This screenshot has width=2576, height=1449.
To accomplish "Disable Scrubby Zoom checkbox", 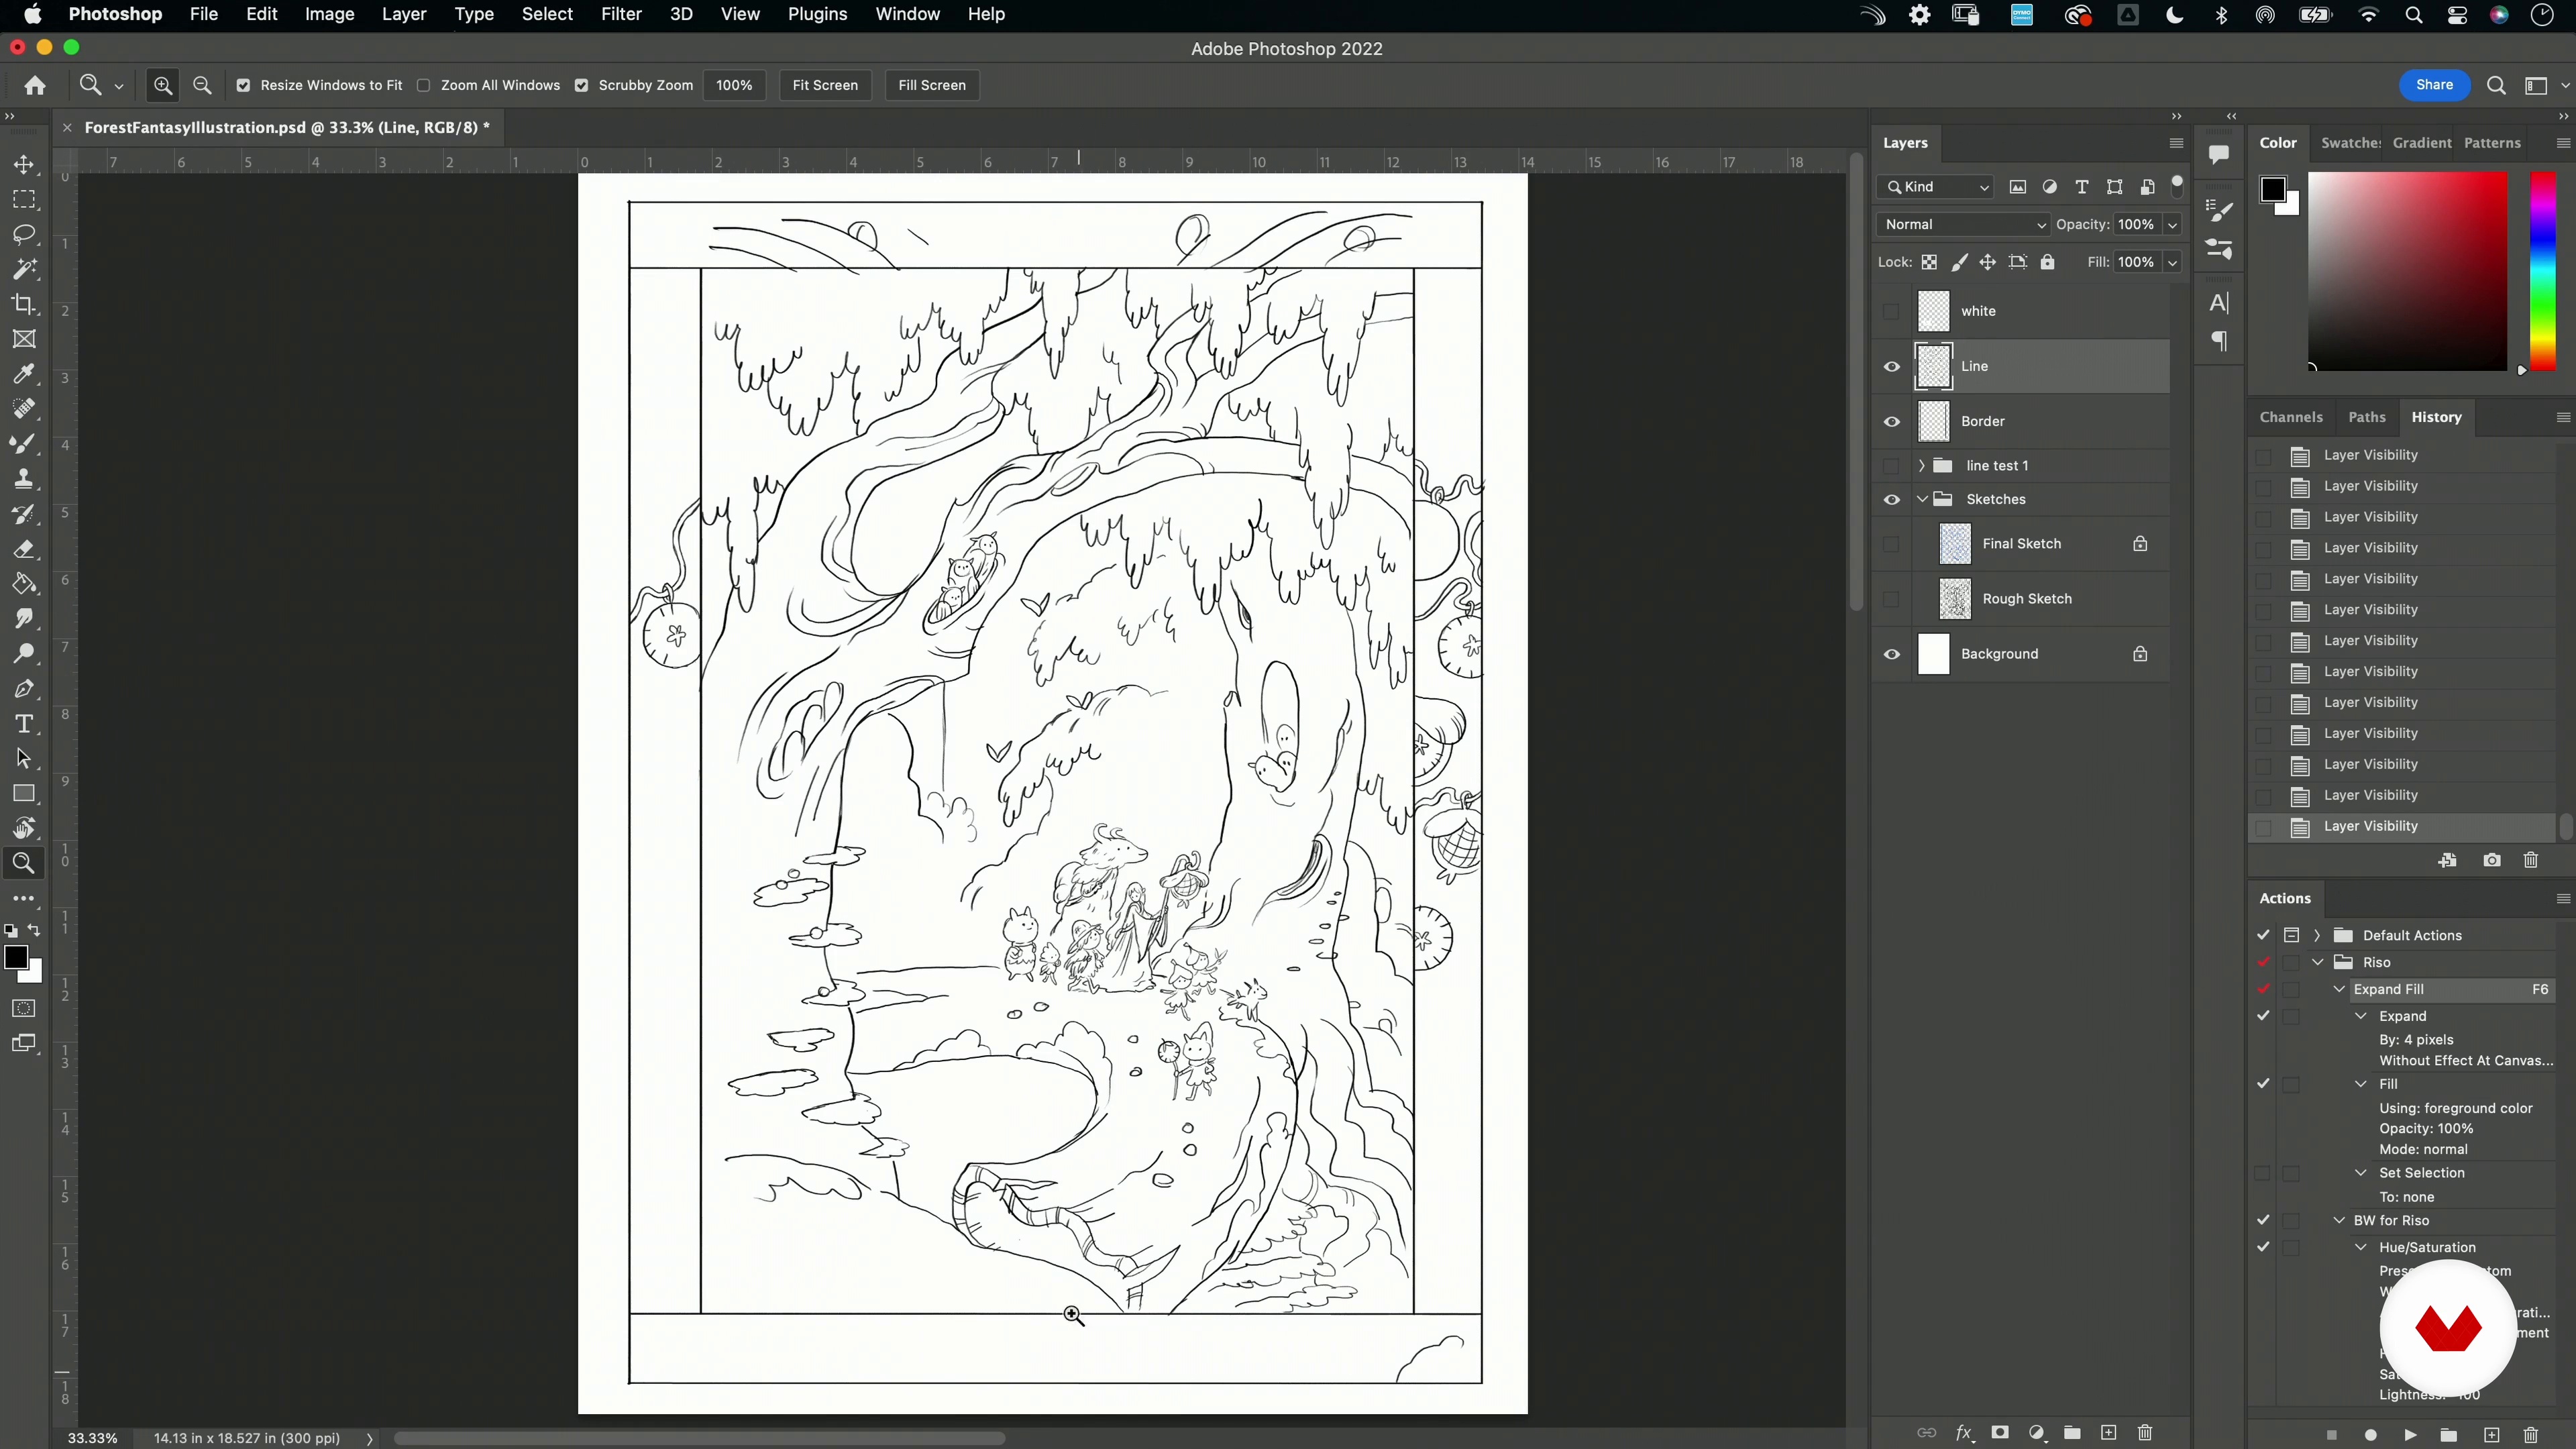I will point(581,85).
